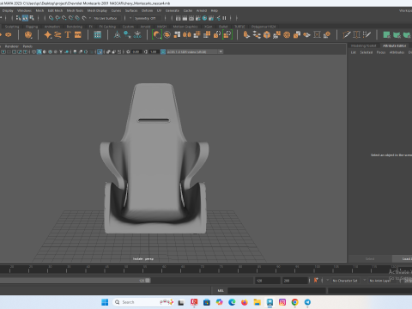The image size is (412, 309).
Task: Click the Select button at Attribute Editor bottom
Action: coord(370,259)
